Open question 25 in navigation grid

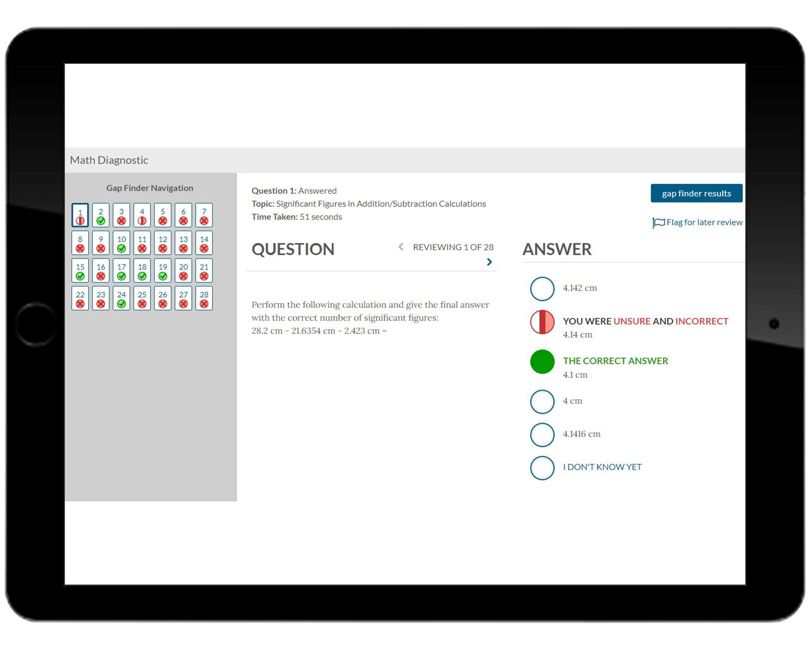pyautogui.click(x=142, y=298)
